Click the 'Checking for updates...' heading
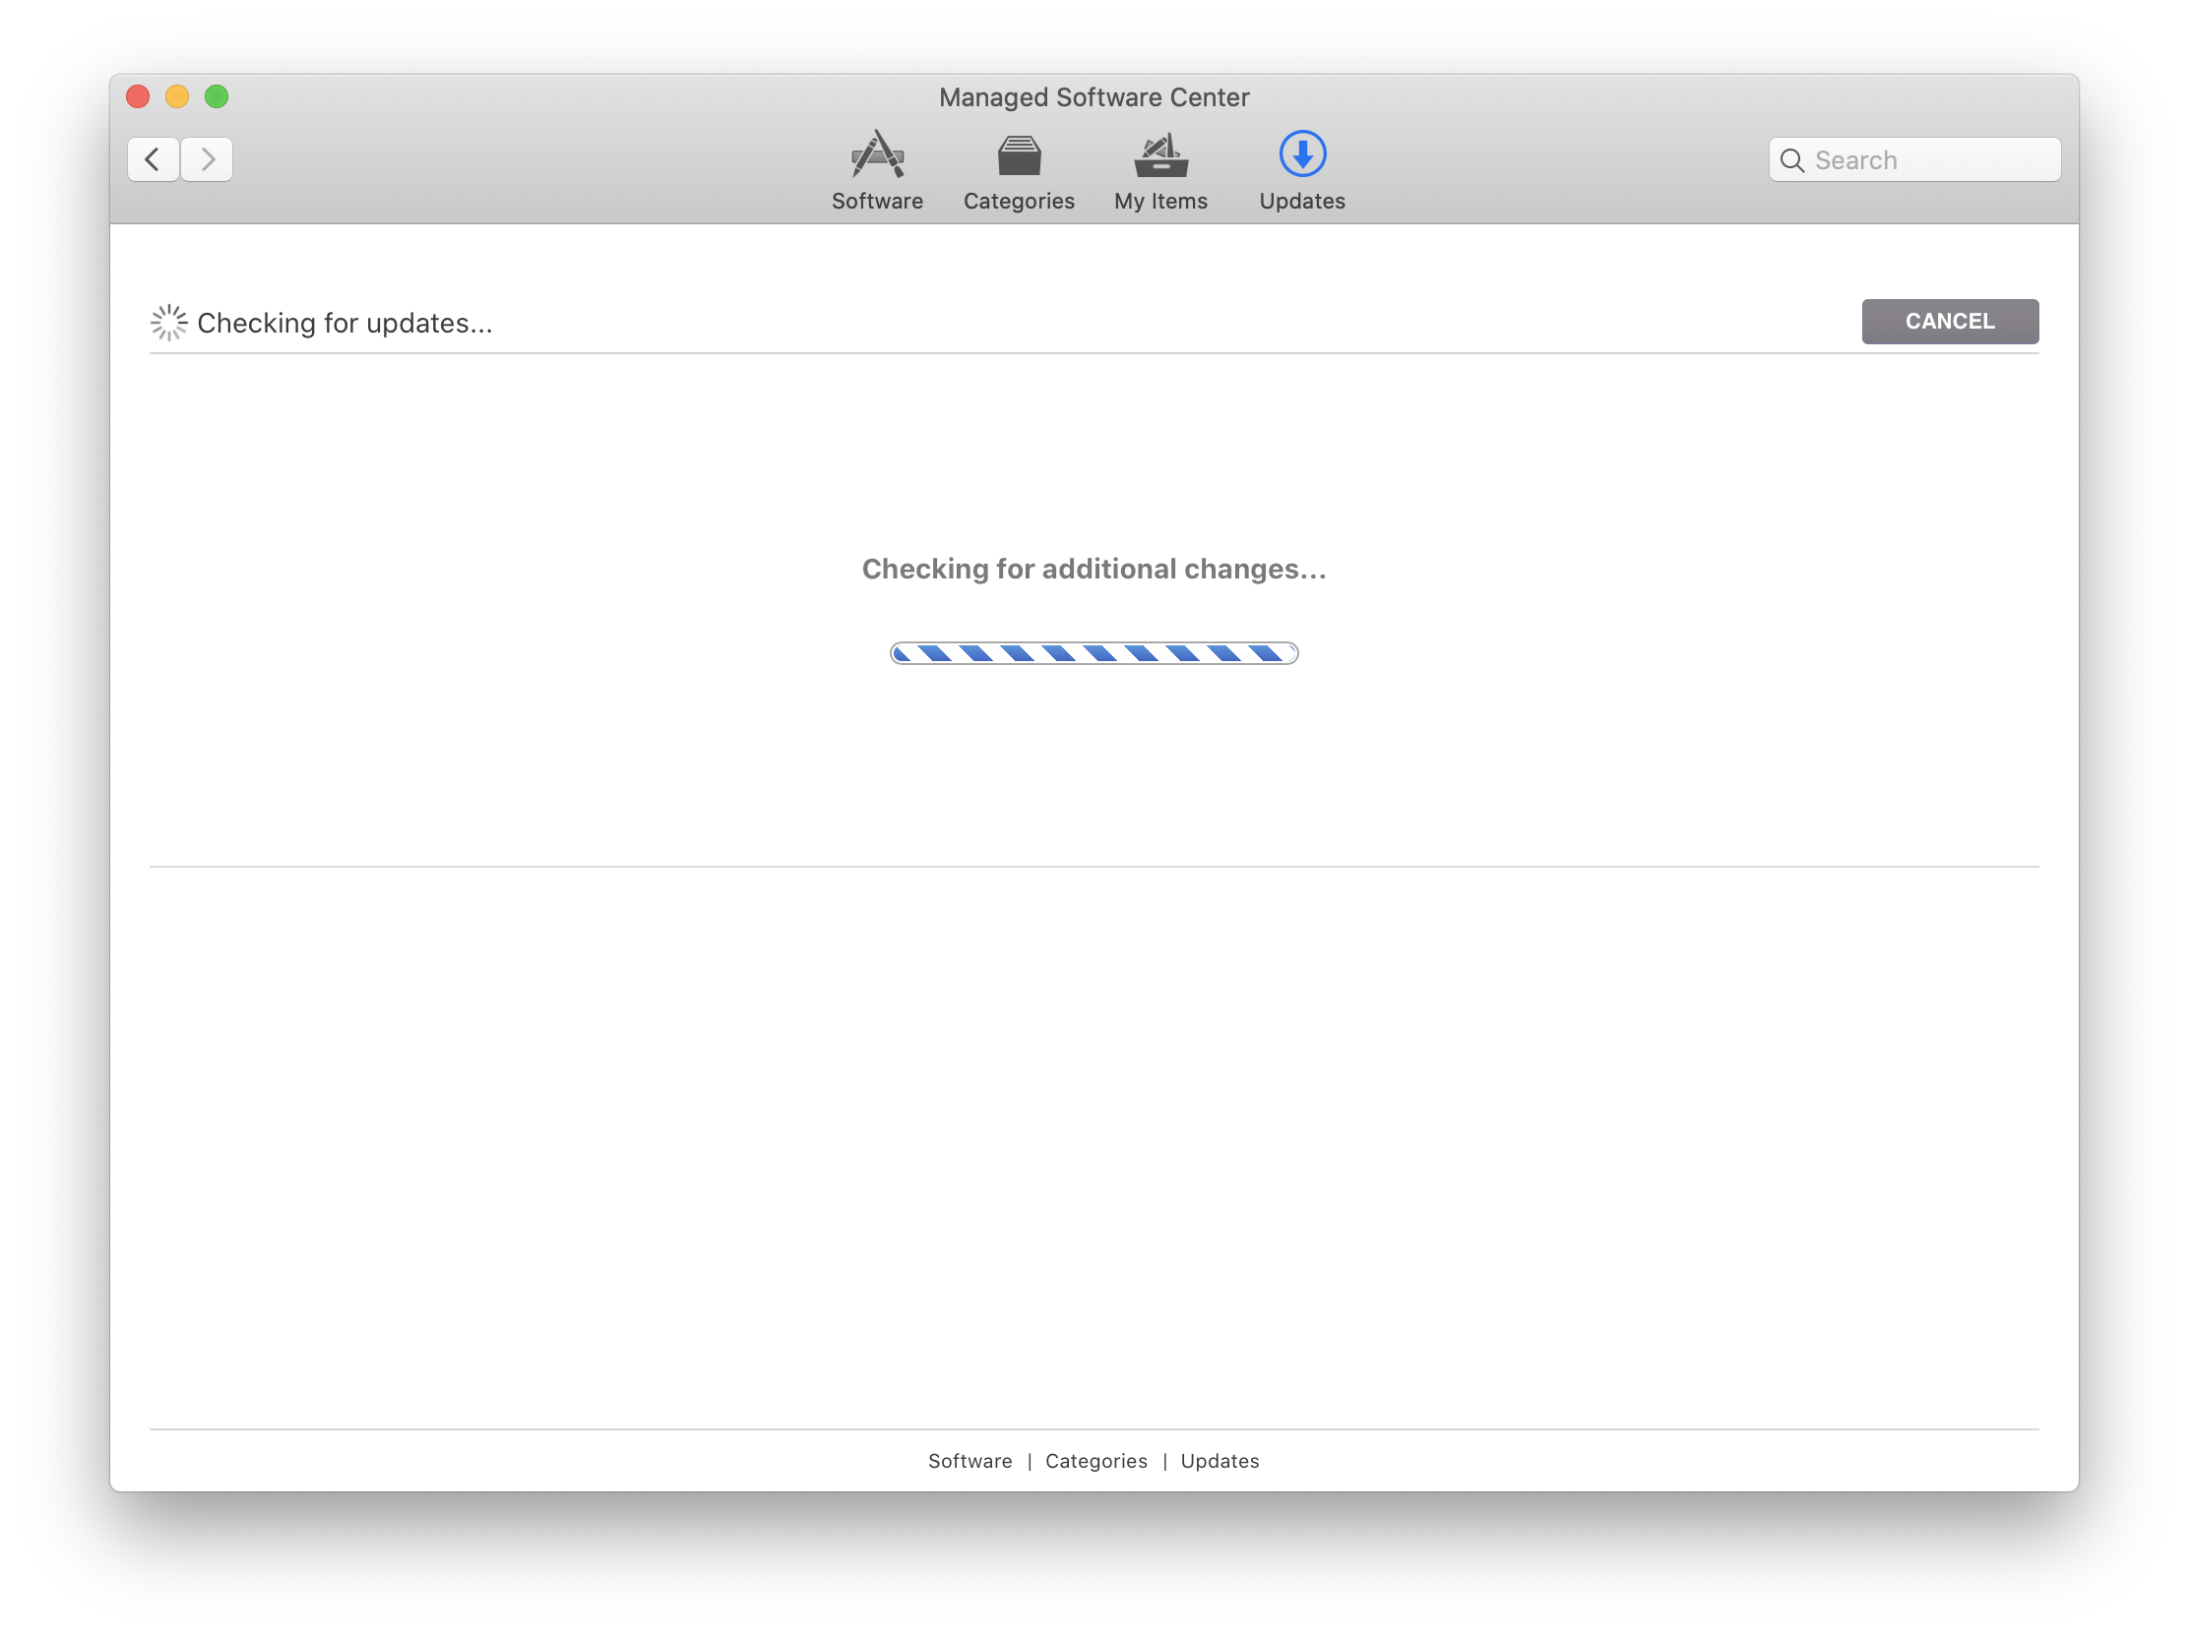Image resolution: width=2189 pixels, height=1637 pixels. (x=344, y=324)
